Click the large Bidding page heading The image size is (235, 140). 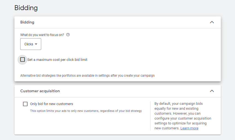pos(26,8)
